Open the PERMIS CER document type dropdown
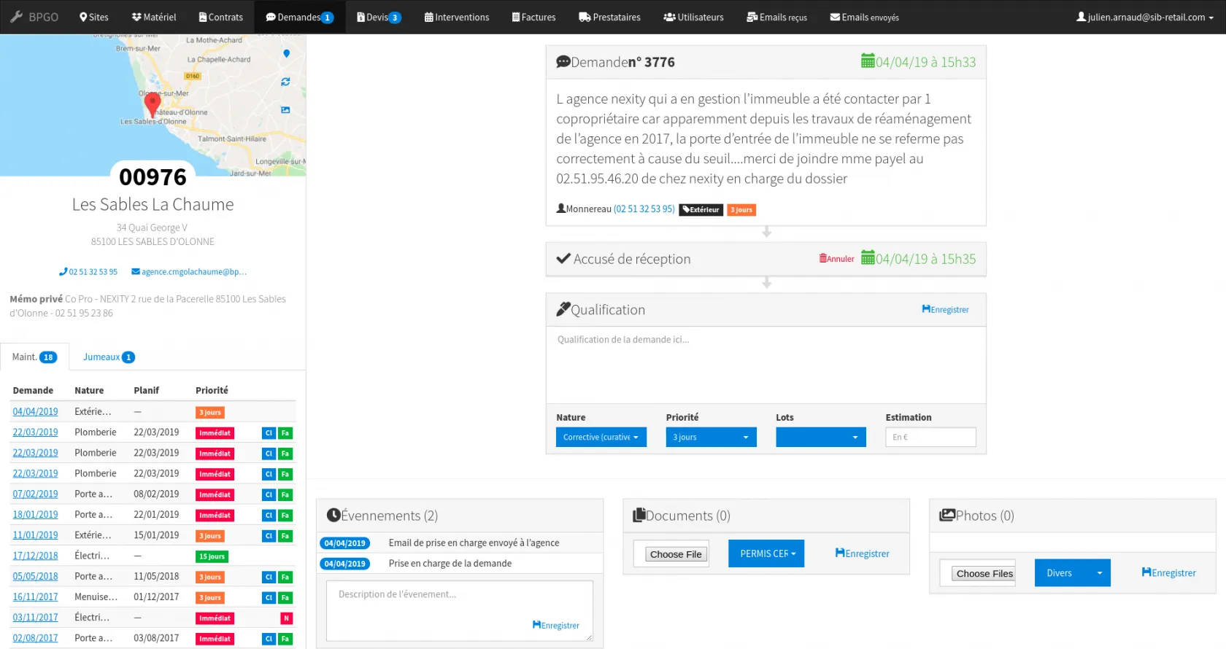The image size is (1226, 649). [766, 553]
